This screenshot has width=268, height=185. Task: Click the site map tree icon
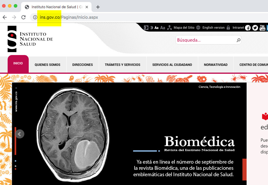point(169,28)
